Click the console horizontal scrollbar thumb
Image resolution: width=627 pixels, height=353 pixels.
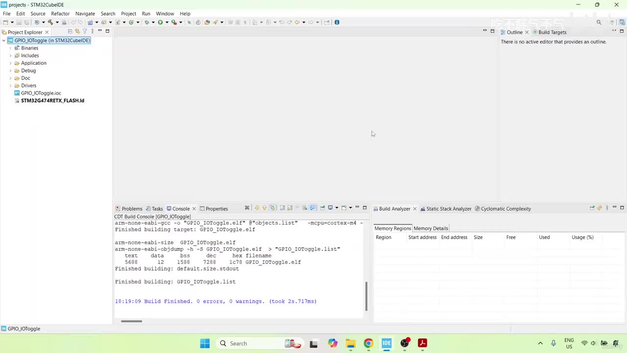[x=131, y=321]
